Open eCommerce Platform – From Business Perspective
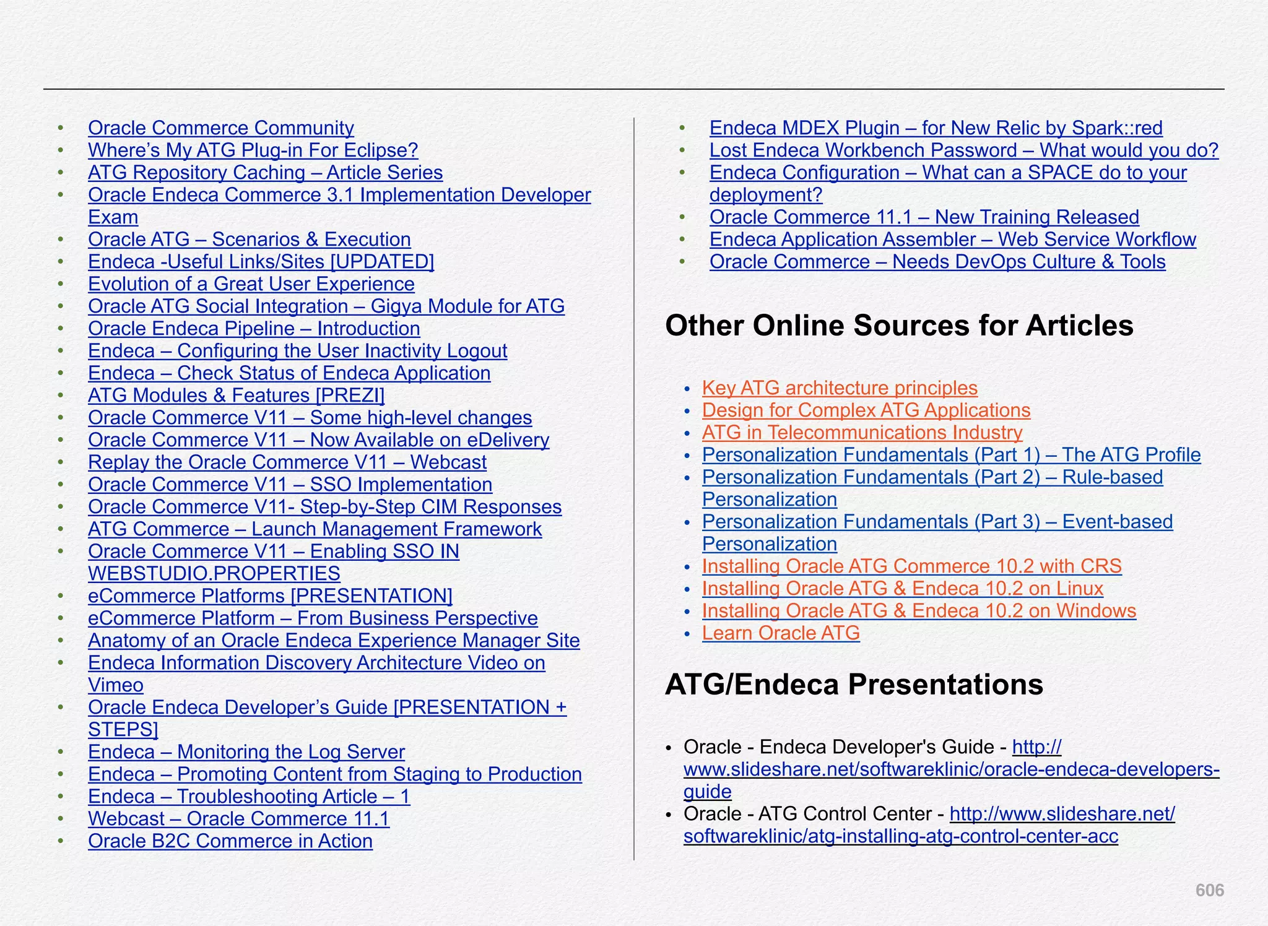Viewport: 1268px width, 926px height. click(x=313, y=618)
